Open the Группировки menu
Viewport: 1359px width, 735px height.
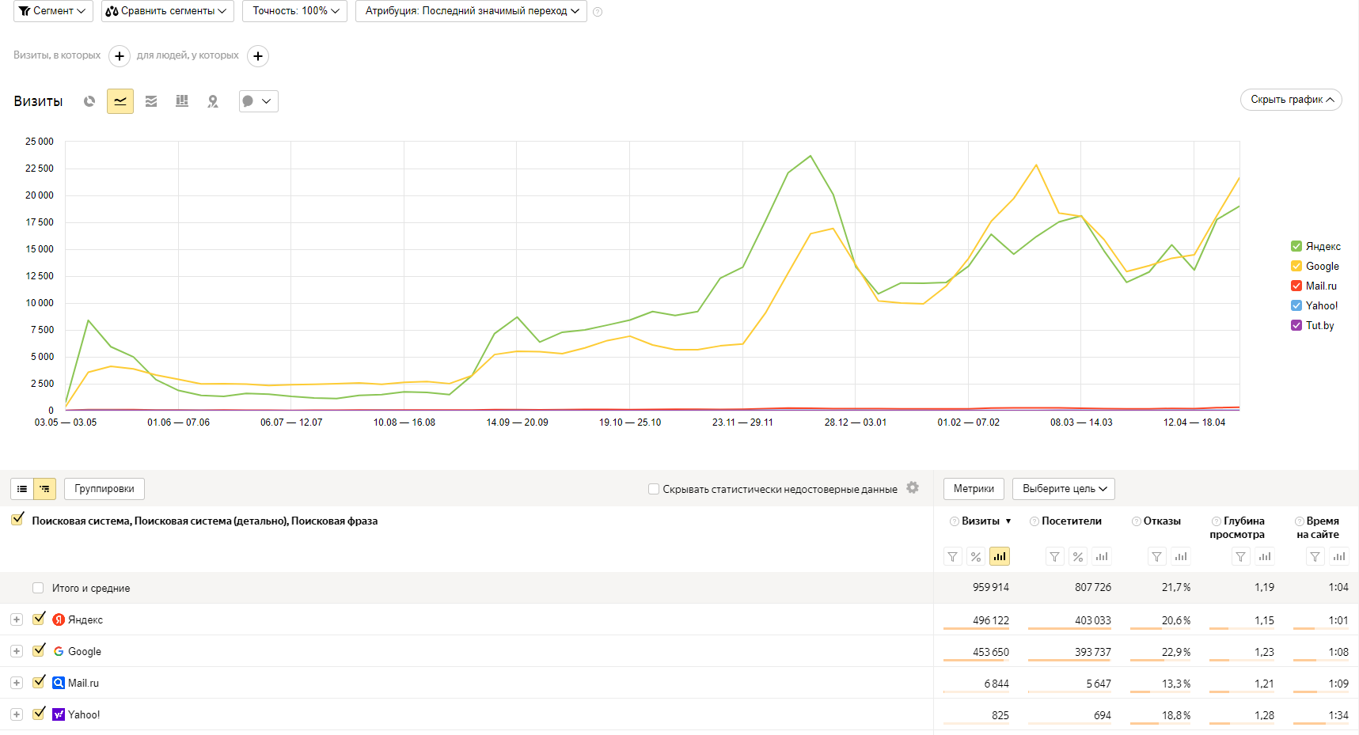point(104,489)
